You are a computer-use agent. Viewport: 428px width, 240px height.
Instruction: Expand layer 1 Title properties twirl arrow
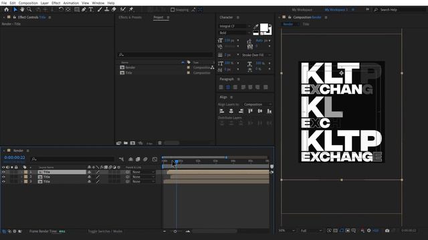point(22,172)
